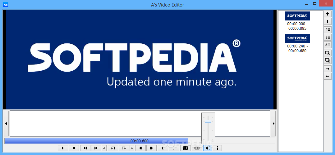Open the small up-arrow next to fast-forward
The image size is (335, 155).
[x=104, y=148]
